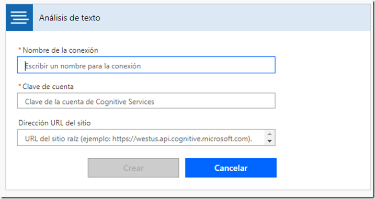
Task: Click the blue Cancelar button
Action: [x=231, y=168]
